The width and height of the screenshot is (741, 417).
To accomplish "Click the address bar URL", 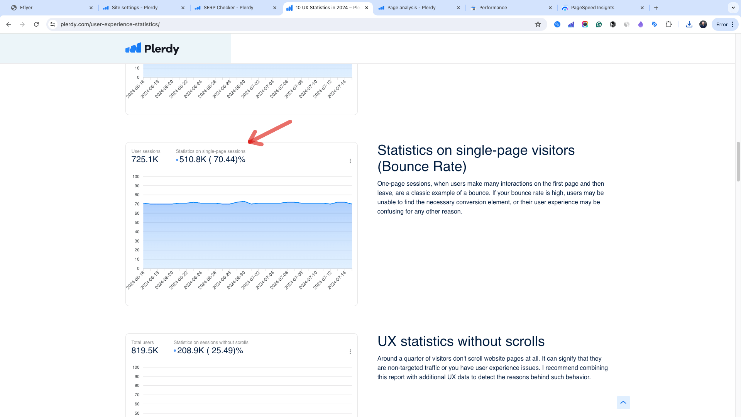I will [x=110, y=24].
